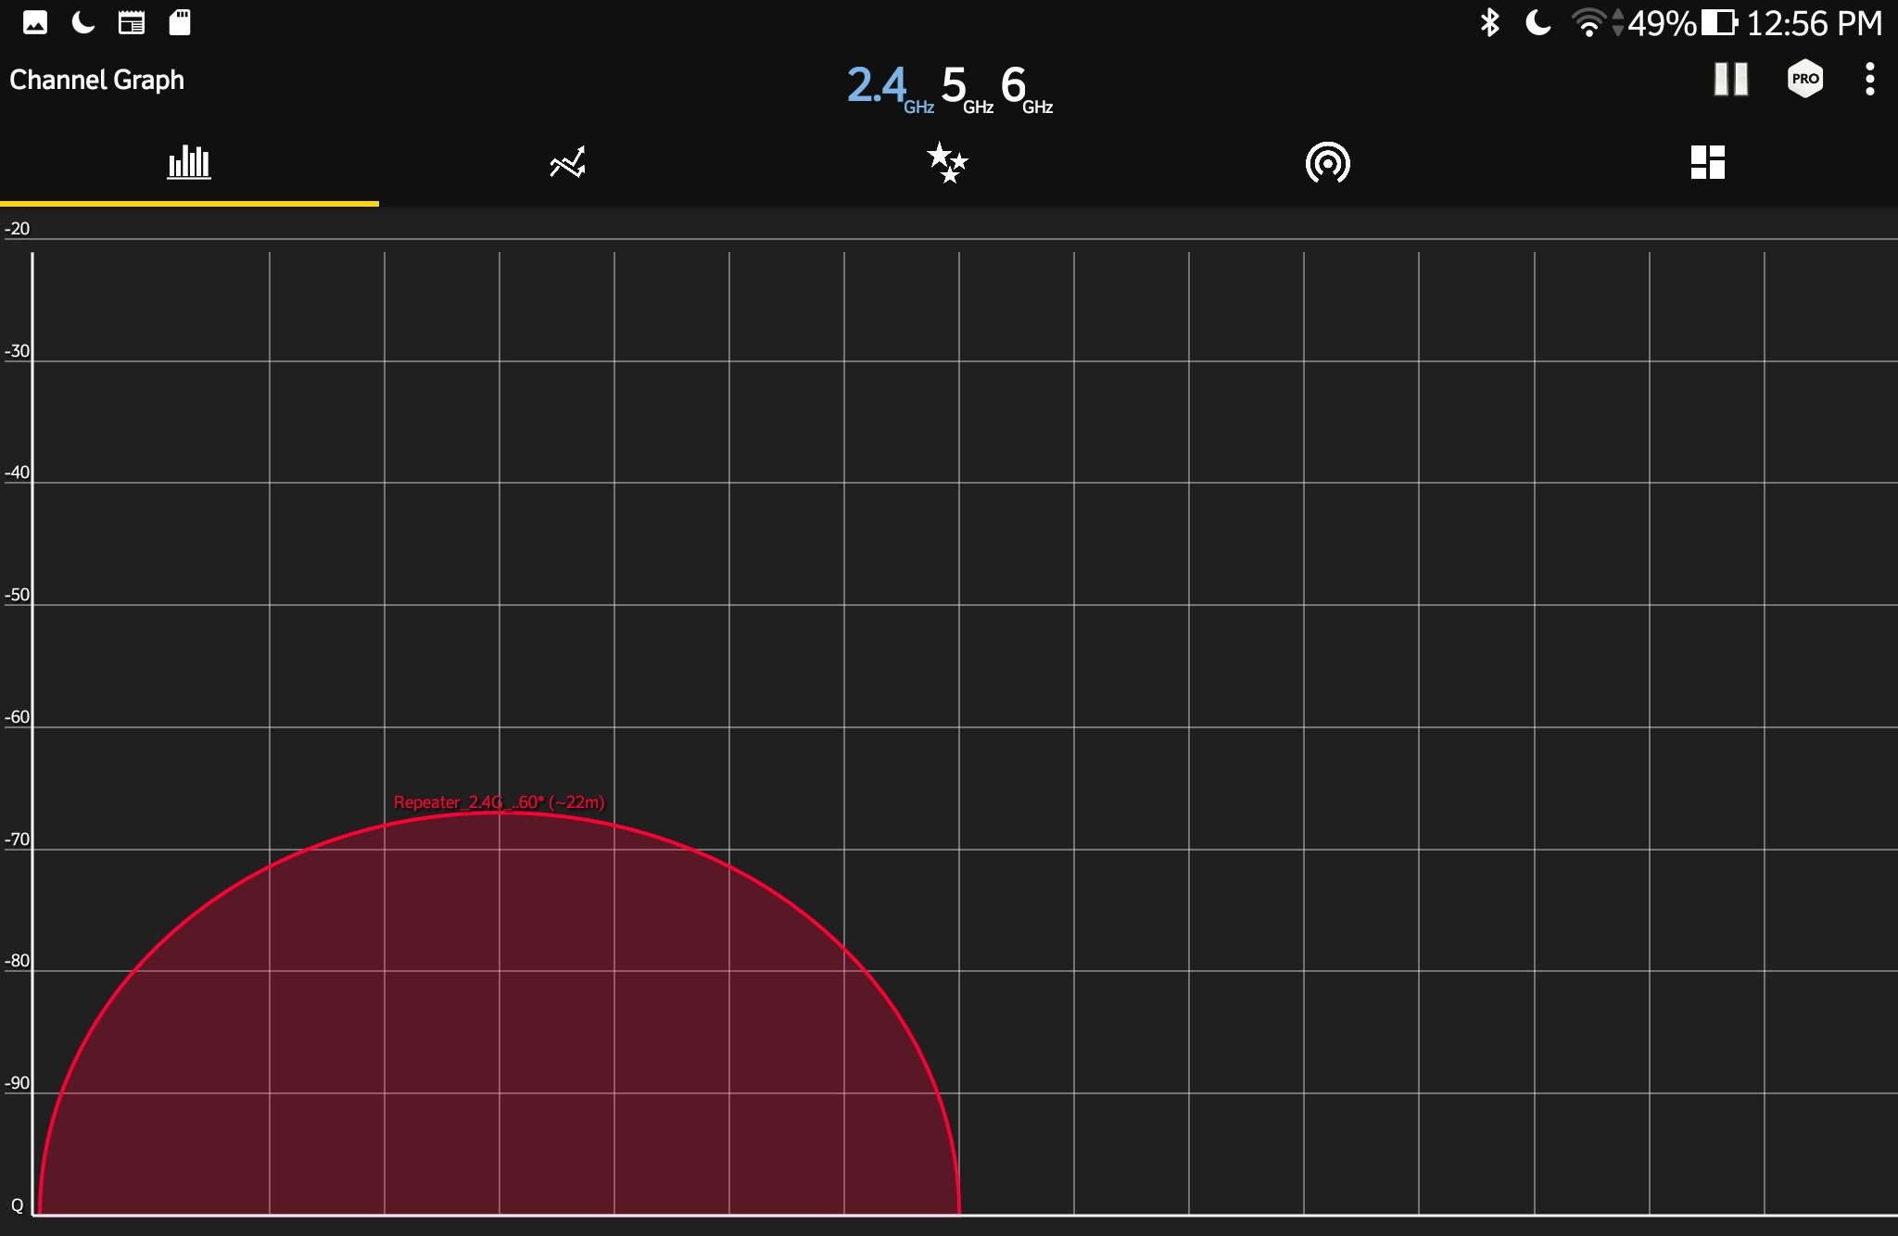This screenshot has height=1236, width=1898.
Task: Tap the PRO hexagon badge
Action: [1804, 80]
